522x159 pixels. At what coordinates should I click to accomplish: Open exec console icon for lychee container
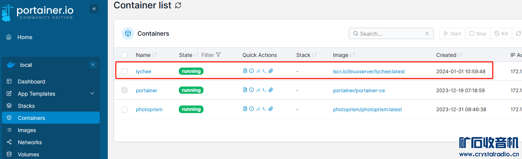click(264, 71)
